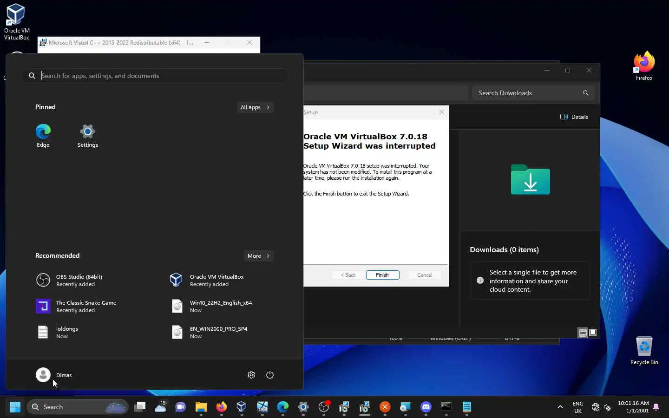Click the Downloads folder icon in preview

(530, 179)
